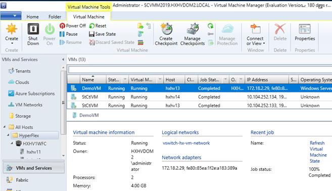Click the folder with green arrow ribbon icon
332x191 pixels.
click(x=140, y=26)
